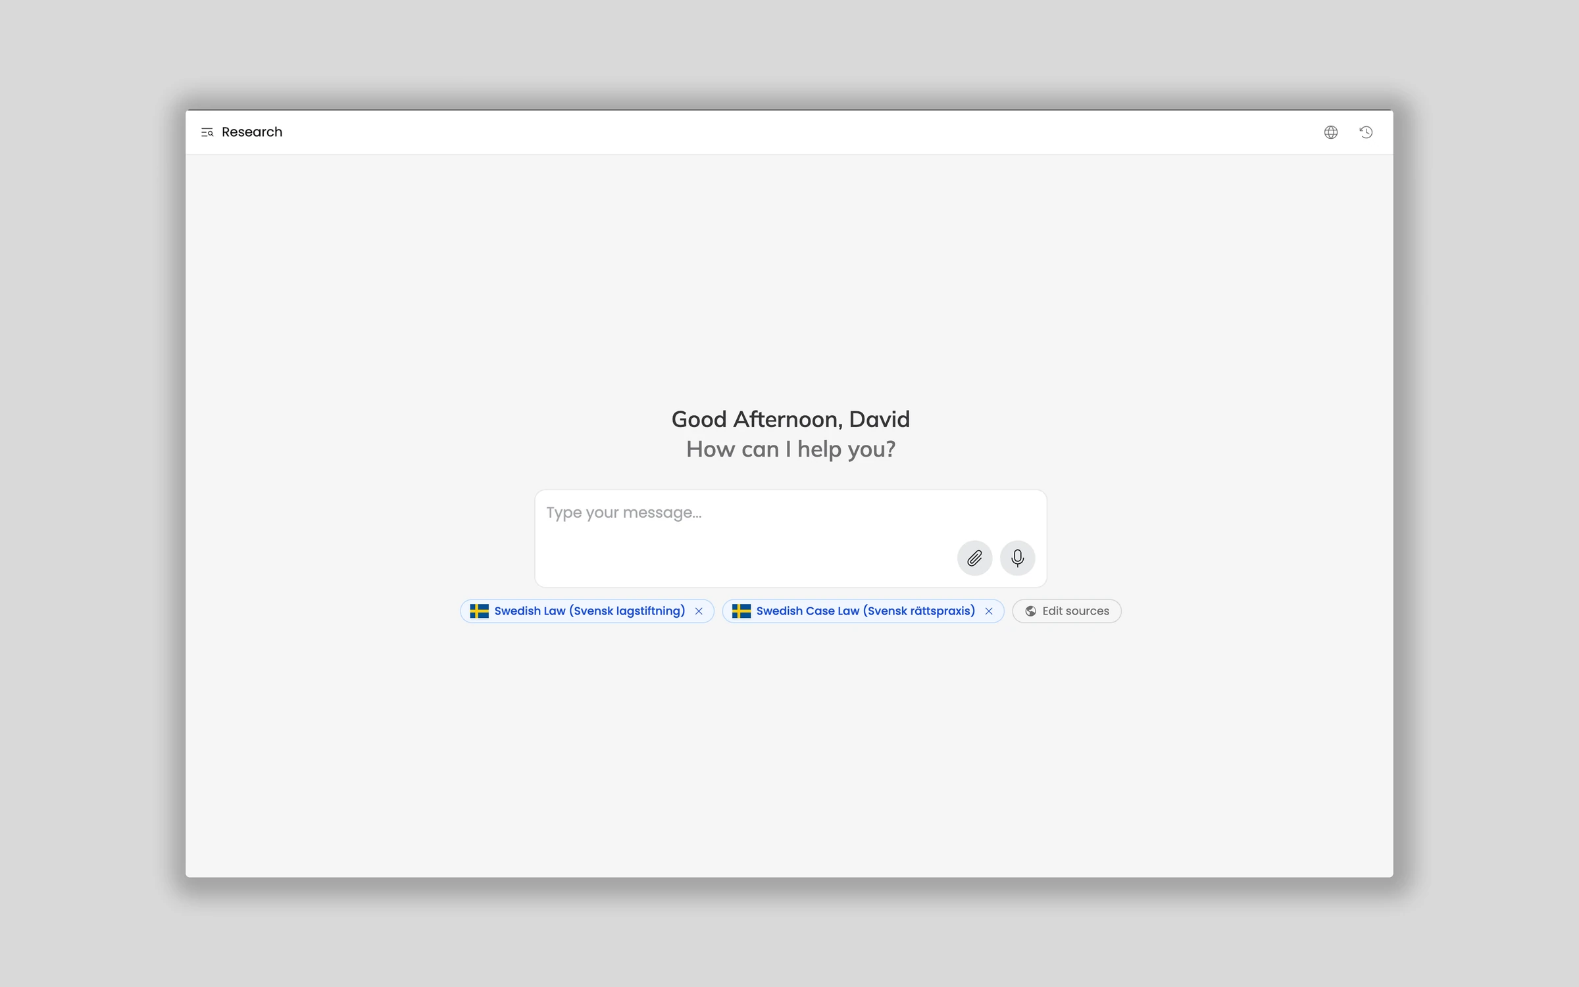
Task: Click the Research page title
Action: 252,132
